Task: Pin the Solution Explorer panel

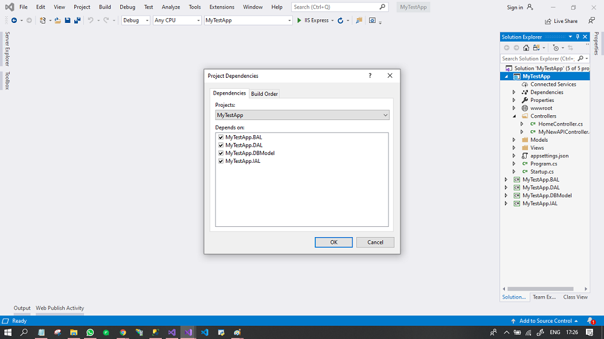Action: [x=577, y=37]
